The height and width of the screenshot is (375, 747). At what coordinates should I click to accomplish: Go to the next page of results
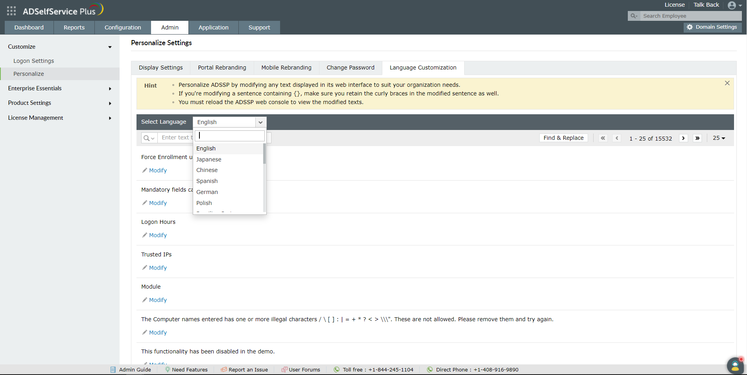[683, 138]
